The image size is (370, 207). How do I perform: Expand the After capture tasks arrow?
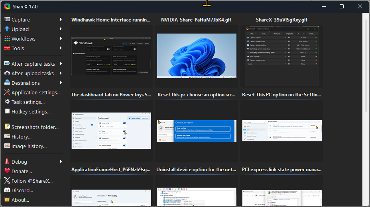coord(61,64)
